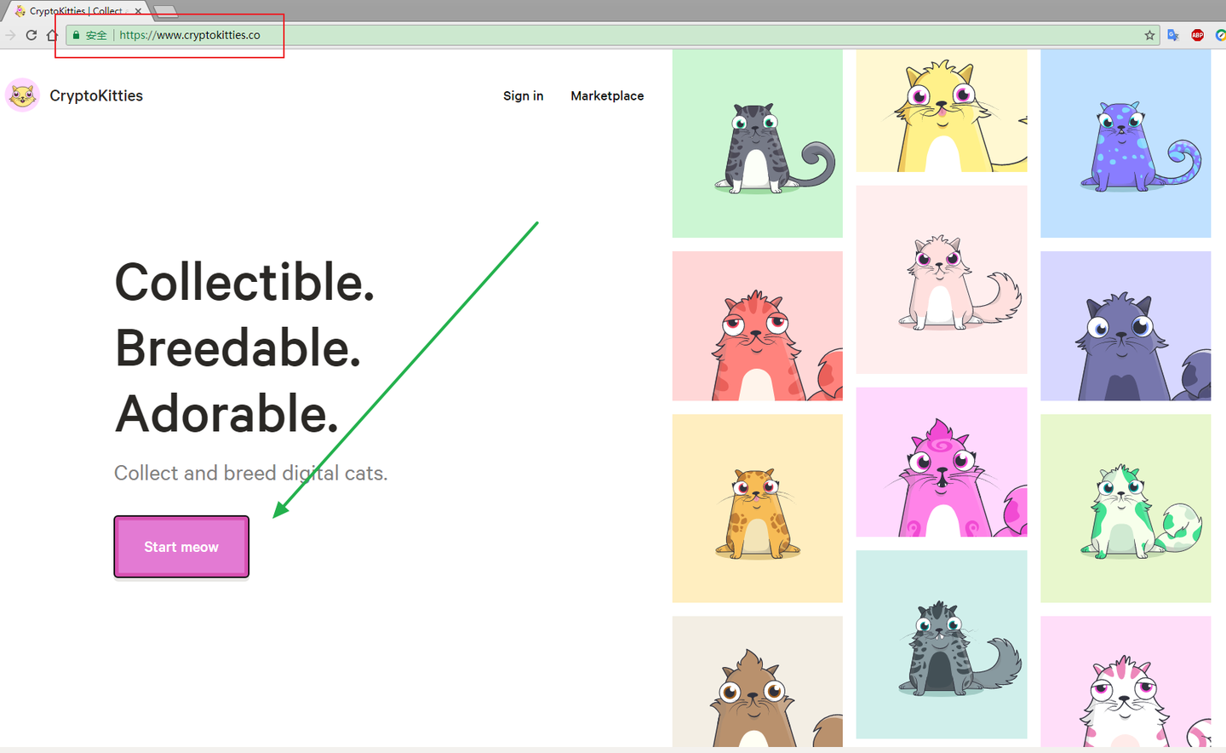Image resolution: width=1226 pixels, height=753 pixels.
Task: Select the magenta swirl-headed cat
Action: (942, 462)
